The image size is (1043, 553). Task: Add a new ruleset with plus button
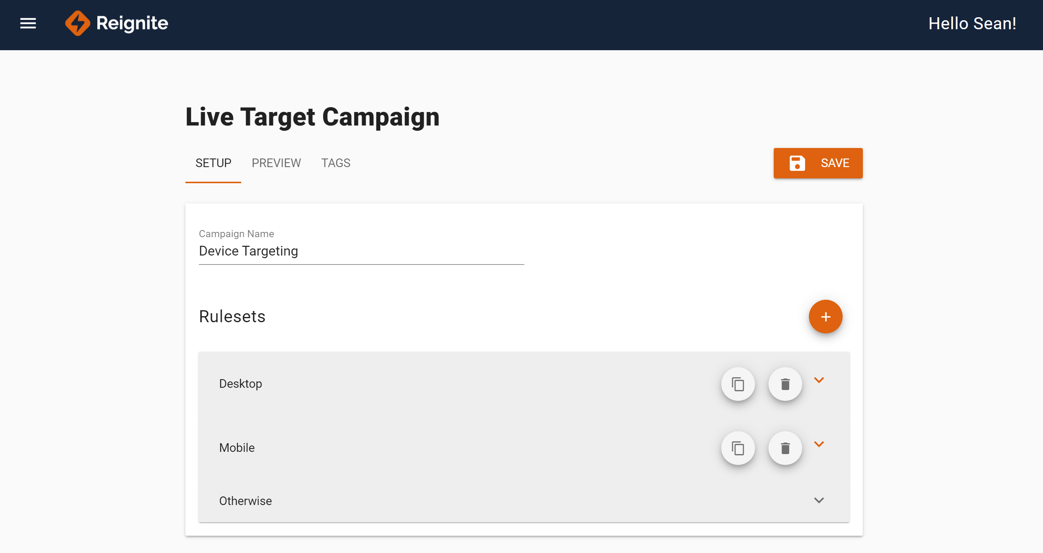pyautogui.click(x=825, y=317)
